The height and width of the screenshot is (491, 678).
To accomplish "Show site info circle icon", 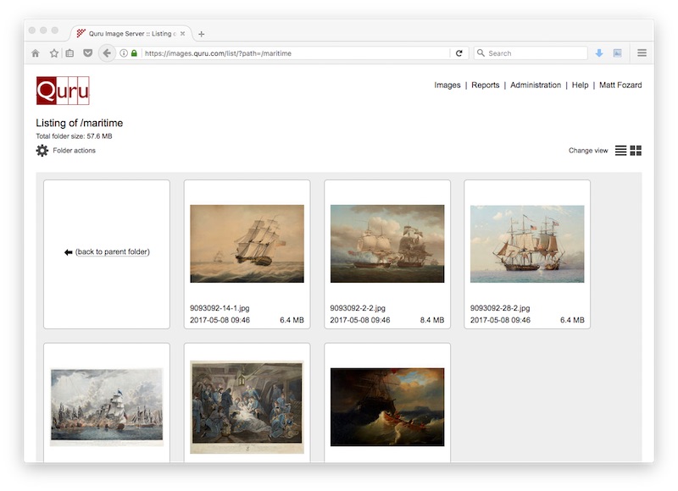I will 124,53.
